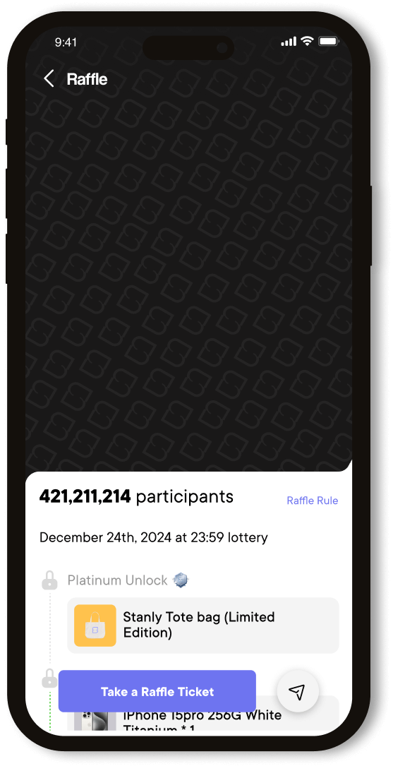Open the iPhone 15pro 256G White Titanium prize

pos(203,716)
